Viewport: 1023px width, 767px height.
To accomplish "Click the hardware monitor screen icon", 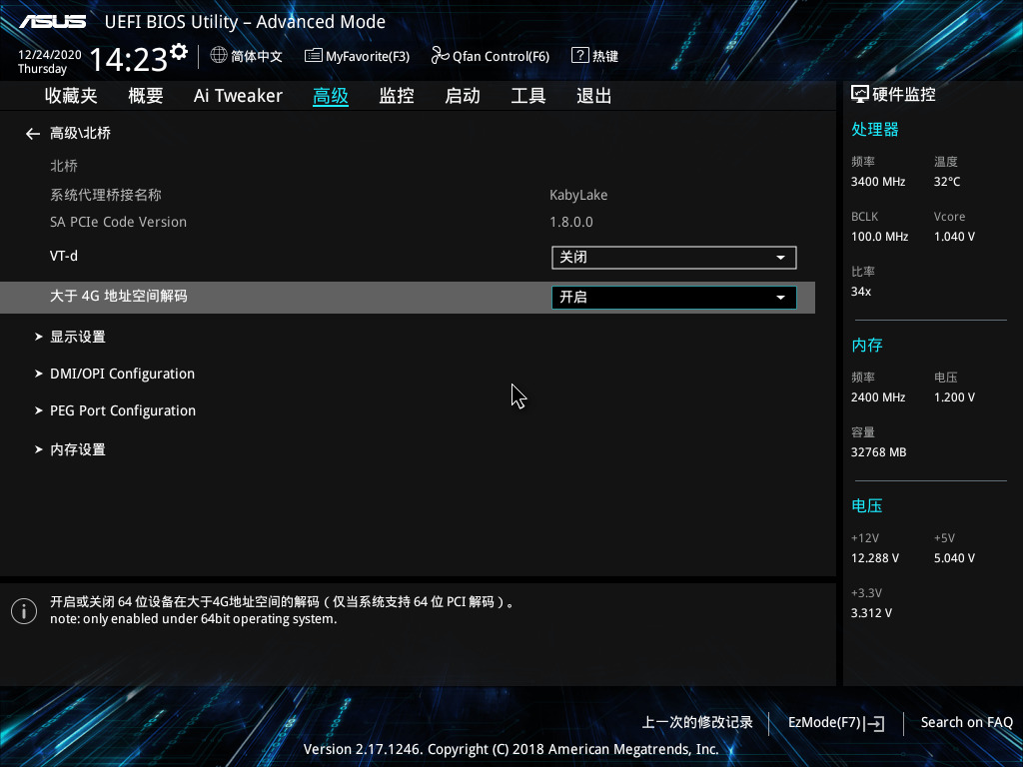I will (x=860, y=95).
